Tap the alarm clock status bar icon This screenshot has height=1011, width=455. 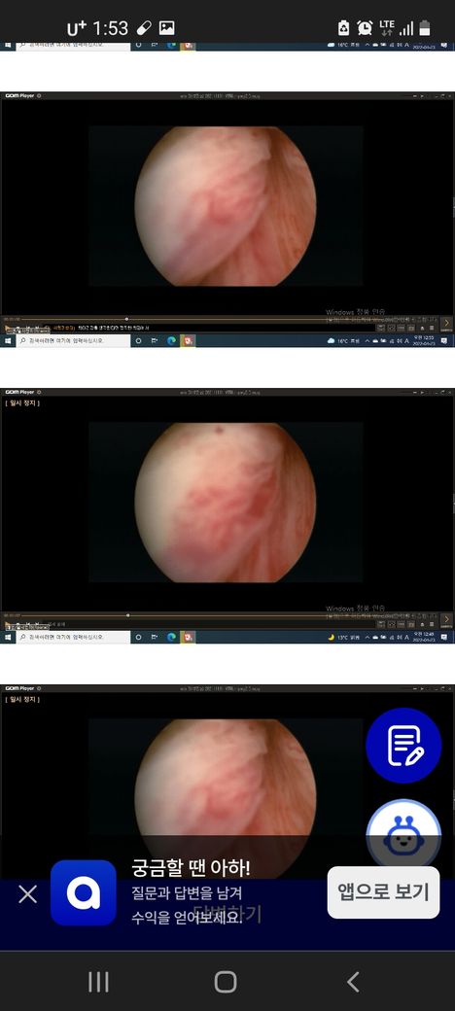tap(365, 28)
